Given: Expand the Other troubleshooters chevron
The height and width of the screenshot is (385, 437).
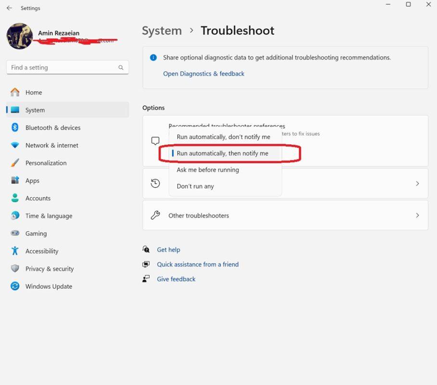Looking at the screenshot, I should coord(417,216).
